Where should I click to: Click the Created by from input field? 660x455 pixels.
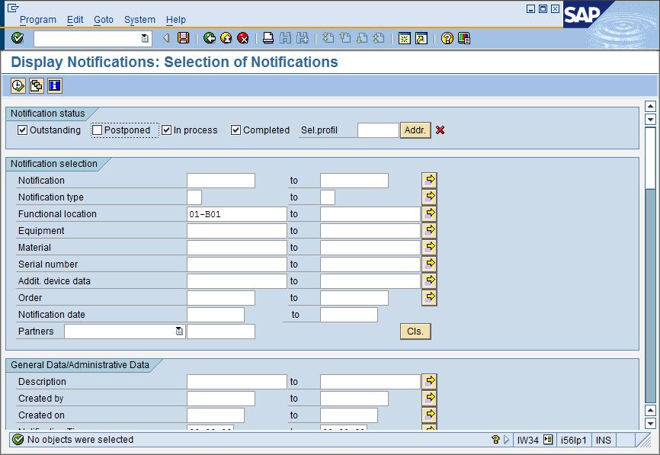coord(220,398)
